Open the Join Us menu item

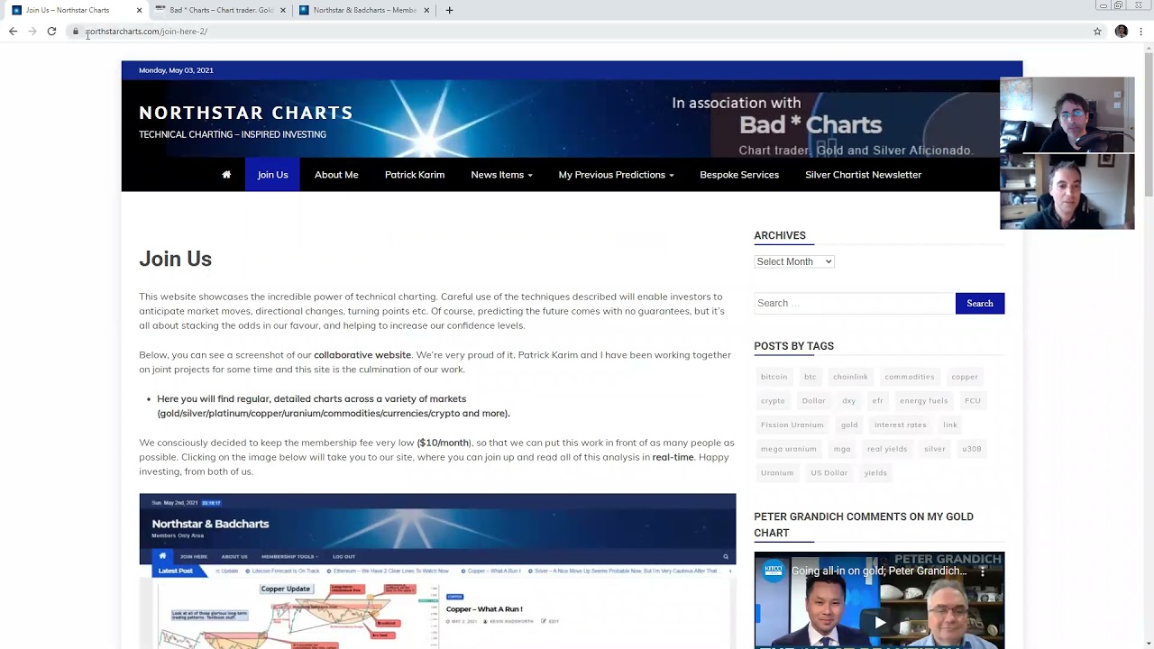tap(272, 175)
